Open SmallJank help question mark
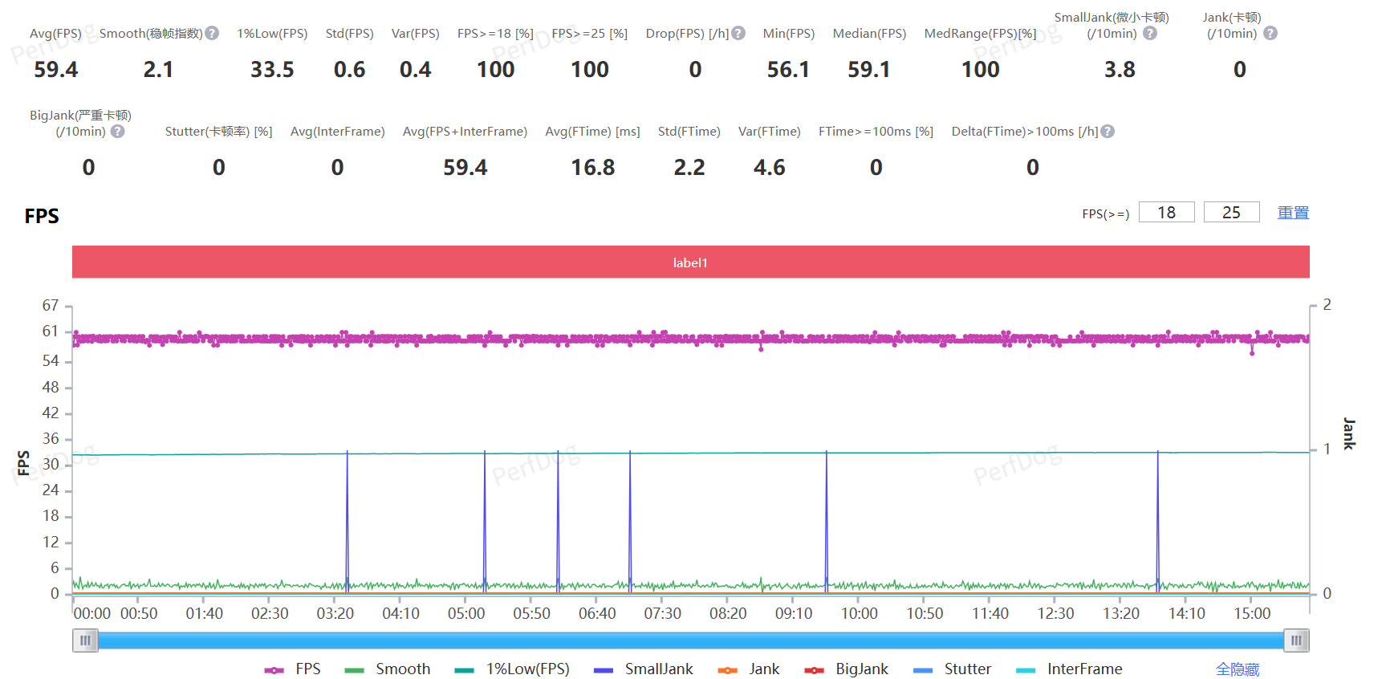Viewport: 1382px width, 679px height. pyautogui.click(x=1150, y=34)
